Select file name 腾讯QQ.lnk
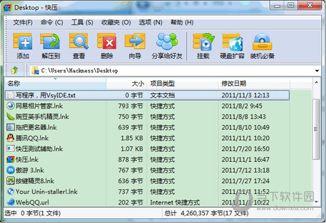 point(32,138)
